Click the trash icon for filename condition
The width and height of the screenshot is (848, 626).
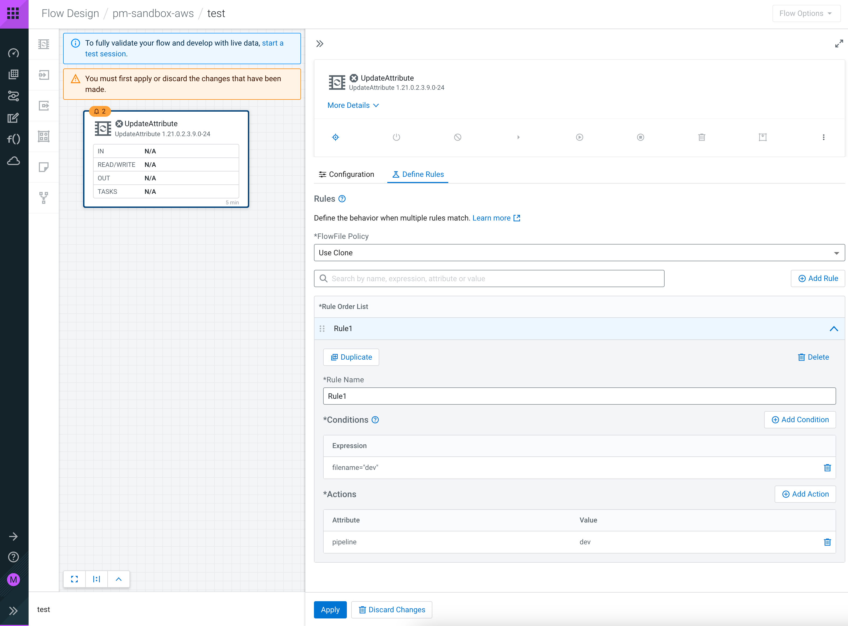point(827,467)
